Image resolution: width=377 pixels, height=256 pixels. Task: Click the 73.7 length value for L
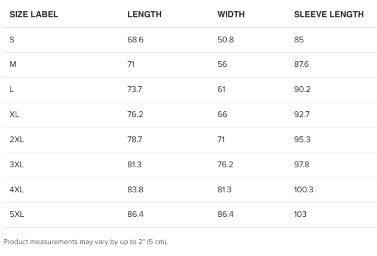point(135,89)
